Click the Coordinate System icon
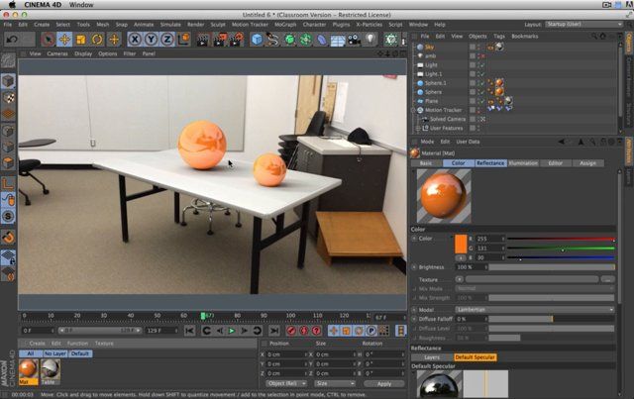The width and height of the screenshot is (634, 399). coord(184,40)
